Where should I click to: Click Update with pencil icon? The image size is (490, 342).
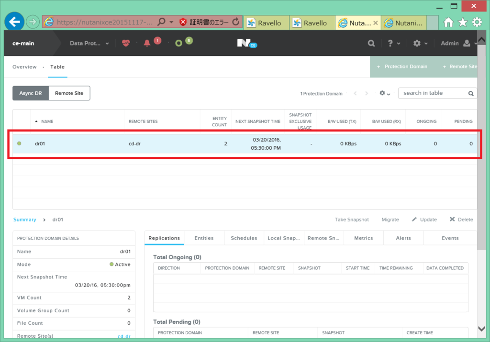424,220
